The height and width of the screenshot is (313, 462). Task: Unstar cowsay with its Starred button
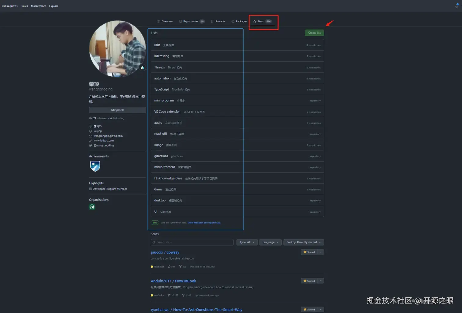[309, 252]
